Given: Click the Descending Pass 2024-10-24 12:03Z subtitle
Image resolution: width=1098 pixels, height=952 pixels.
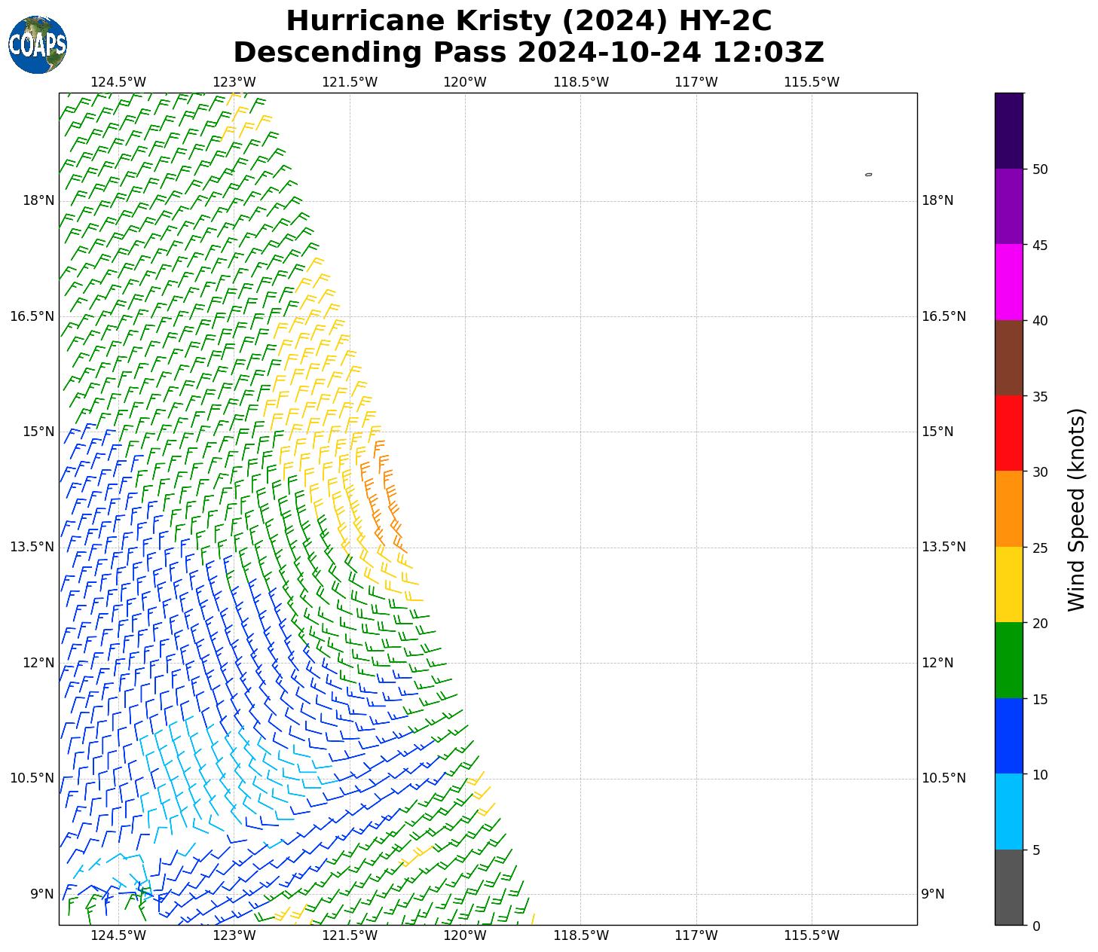Looking at the screenshot, I should coord(528,53).
